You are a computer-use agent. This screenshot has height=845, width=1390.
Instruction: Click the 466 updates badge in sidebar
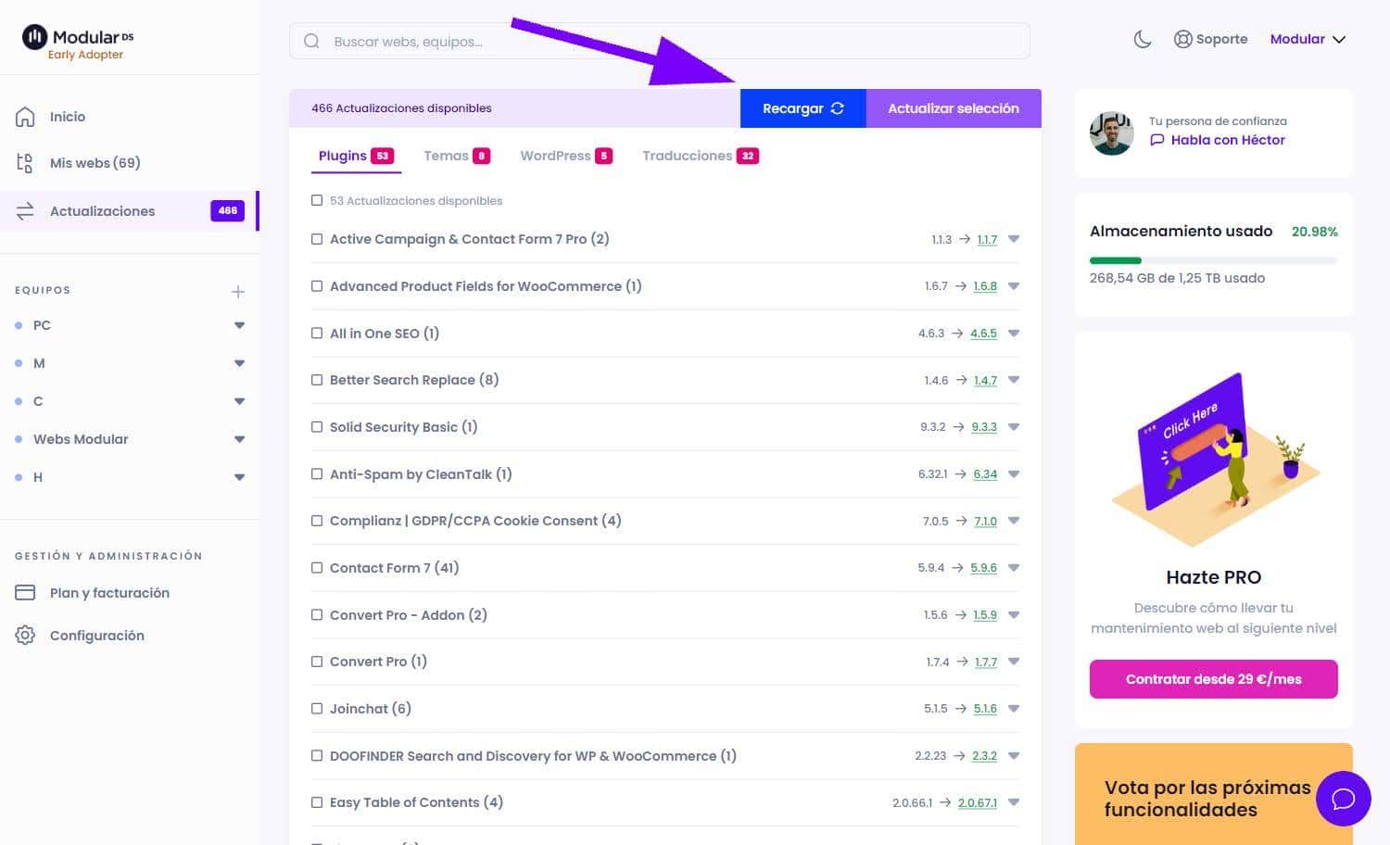coord(228,210)
